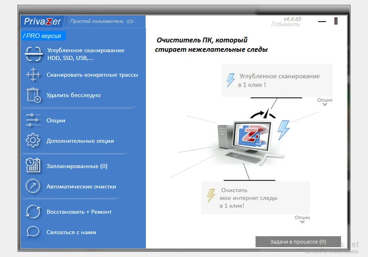Select the deep scan HDD SSD USB icon
The height and width of the screenshot is (257, 368).
[x=34, y=53]
